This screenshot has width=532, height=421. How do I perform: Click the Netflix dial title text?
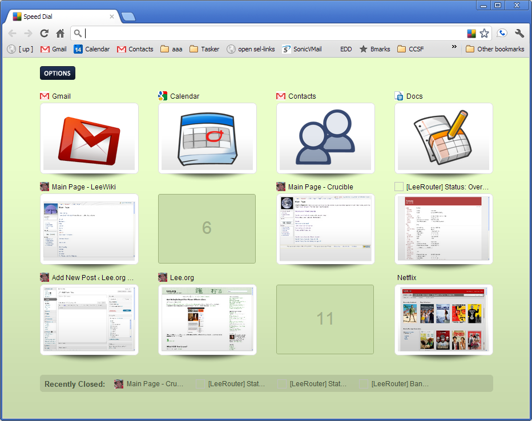click(x=406, y=278)
